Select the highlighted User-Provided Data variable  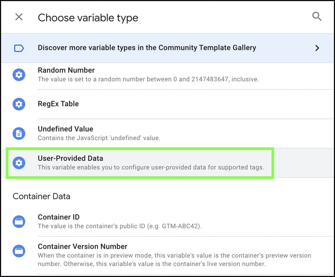pos(70,159)
